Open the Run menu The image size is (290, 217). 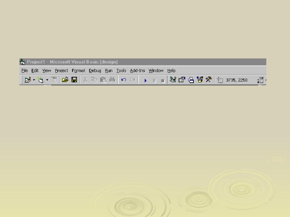[108, 71]
